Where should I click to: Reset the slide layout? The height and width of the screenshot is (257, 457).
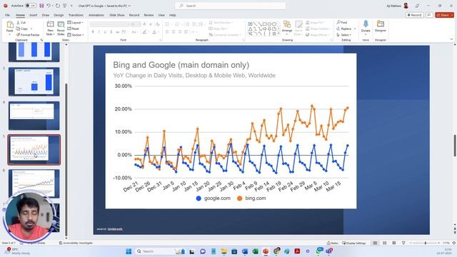coord(73,29)
